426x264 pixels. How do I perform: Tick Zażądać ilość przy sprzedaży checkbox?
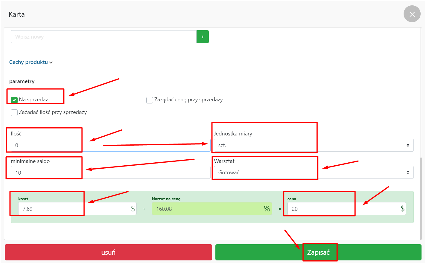click(14, 112)
